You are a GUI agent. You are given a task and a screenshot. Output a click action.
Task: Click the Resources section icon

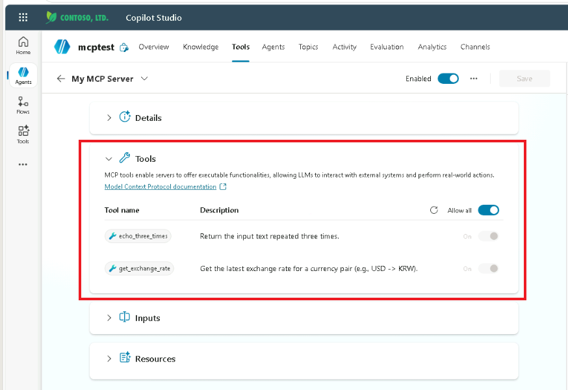pyautogui.click(x=125, y=357)
